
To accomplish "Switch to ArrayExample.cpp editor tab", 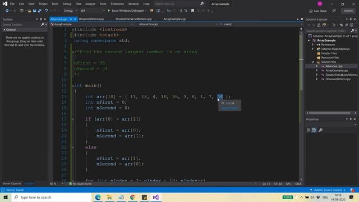I will tap(174, 19).
